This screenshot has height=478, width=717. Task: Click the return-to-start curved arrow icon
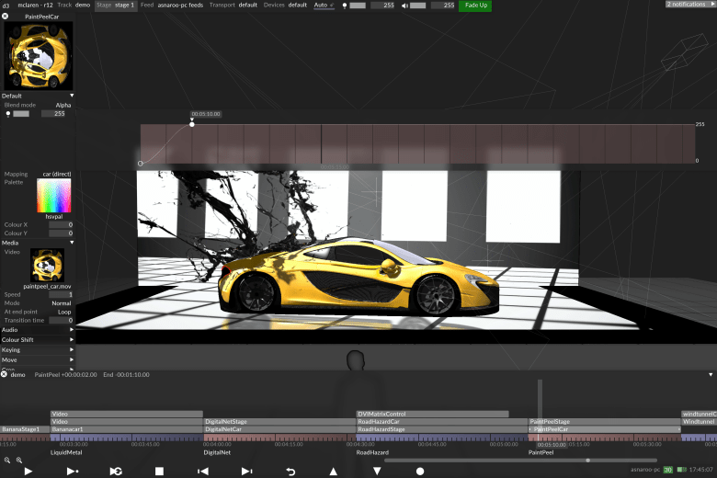290,471
